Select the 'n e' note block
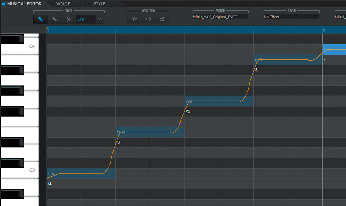This screenshot has height=206, width=346. 219,101
